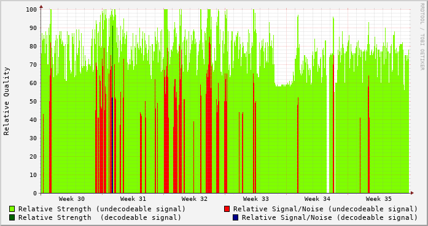Image resolution: width=428 pixels, height=226 pixels.
Task: Click the Relative Quality y-axis title
Action: click(6, 101)
